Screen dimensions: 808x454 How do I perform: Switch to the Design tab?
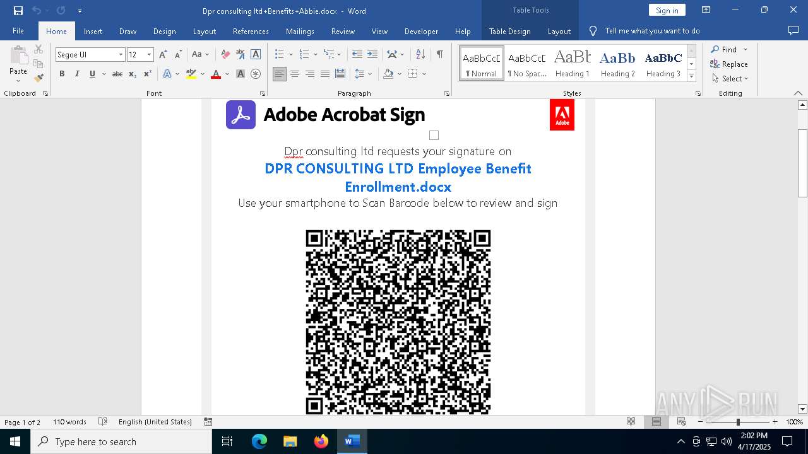[164, 31]
